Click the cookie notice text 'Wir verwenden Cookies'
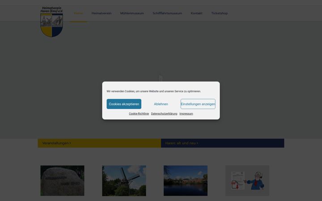 pos(153,91)
